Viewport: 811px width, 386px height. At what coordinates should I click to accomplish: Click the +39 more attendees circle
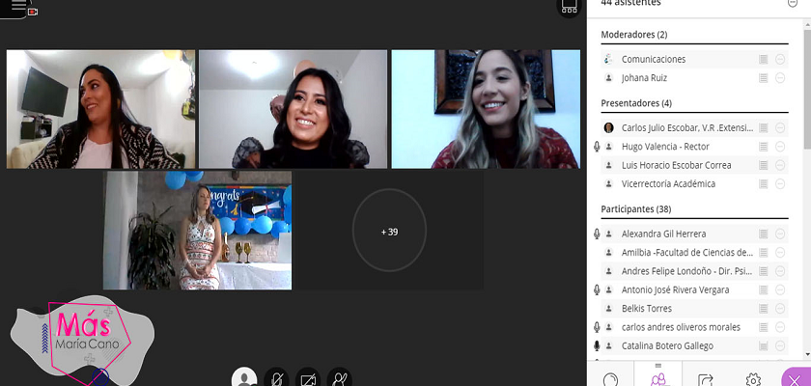click(389, 232)
